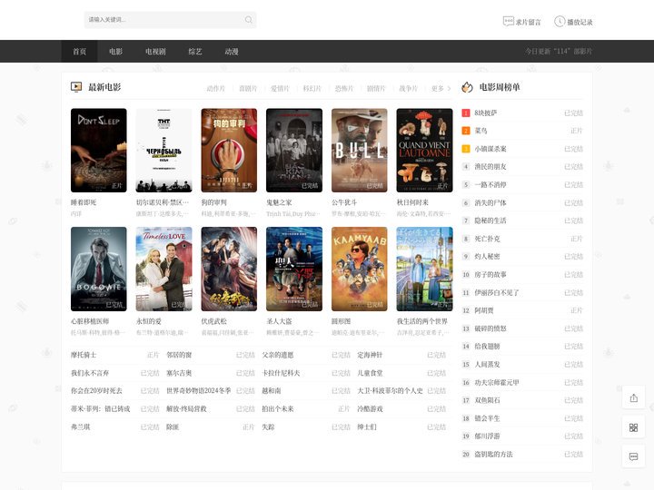Open the Bogowie poster thumbnail
Image resolution: width=654 pixels, height=490 pixels.
click(x=99, y=269)
